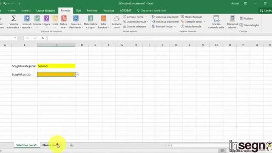
Task: Open Gestione nomi manager
Action: click(x=116, y=22)
